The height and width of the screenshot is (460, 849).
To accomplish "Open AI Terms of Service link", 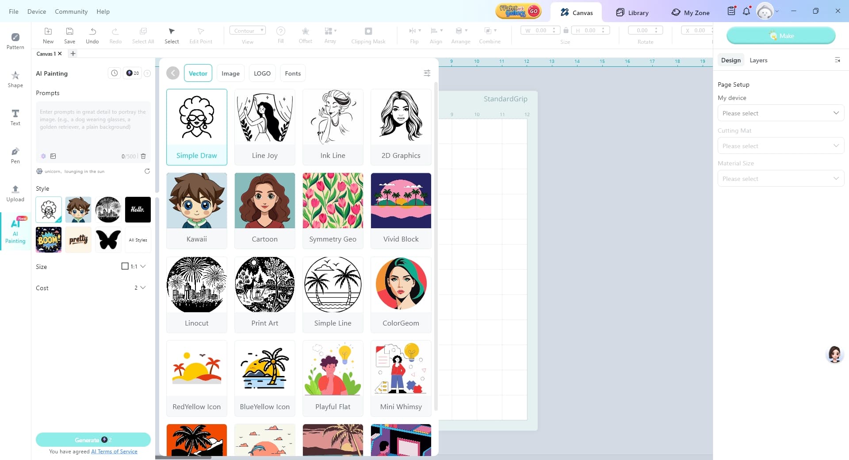I will point(114,452).
